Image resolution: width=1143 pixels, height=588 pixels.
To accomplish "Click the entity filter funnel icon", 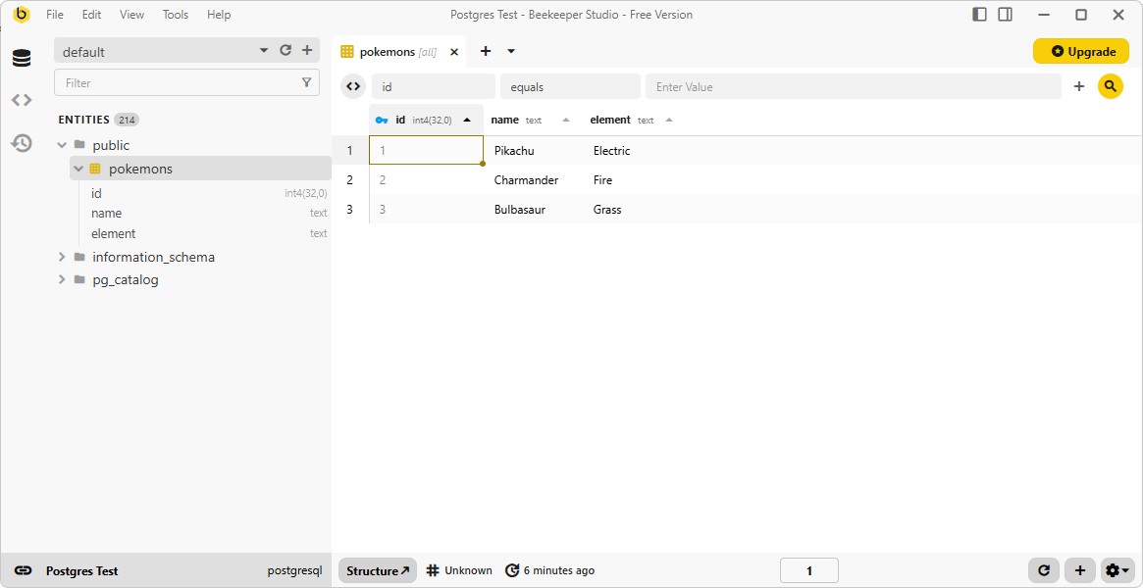I will [307, 82].
